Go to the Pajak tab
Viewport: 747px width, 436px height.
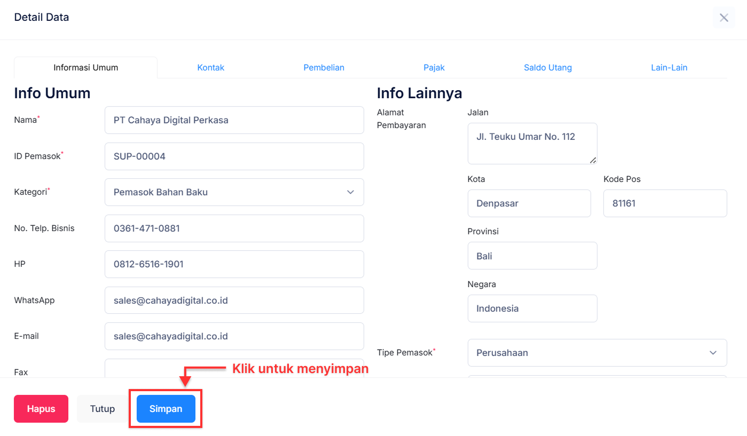click(434, 68)
